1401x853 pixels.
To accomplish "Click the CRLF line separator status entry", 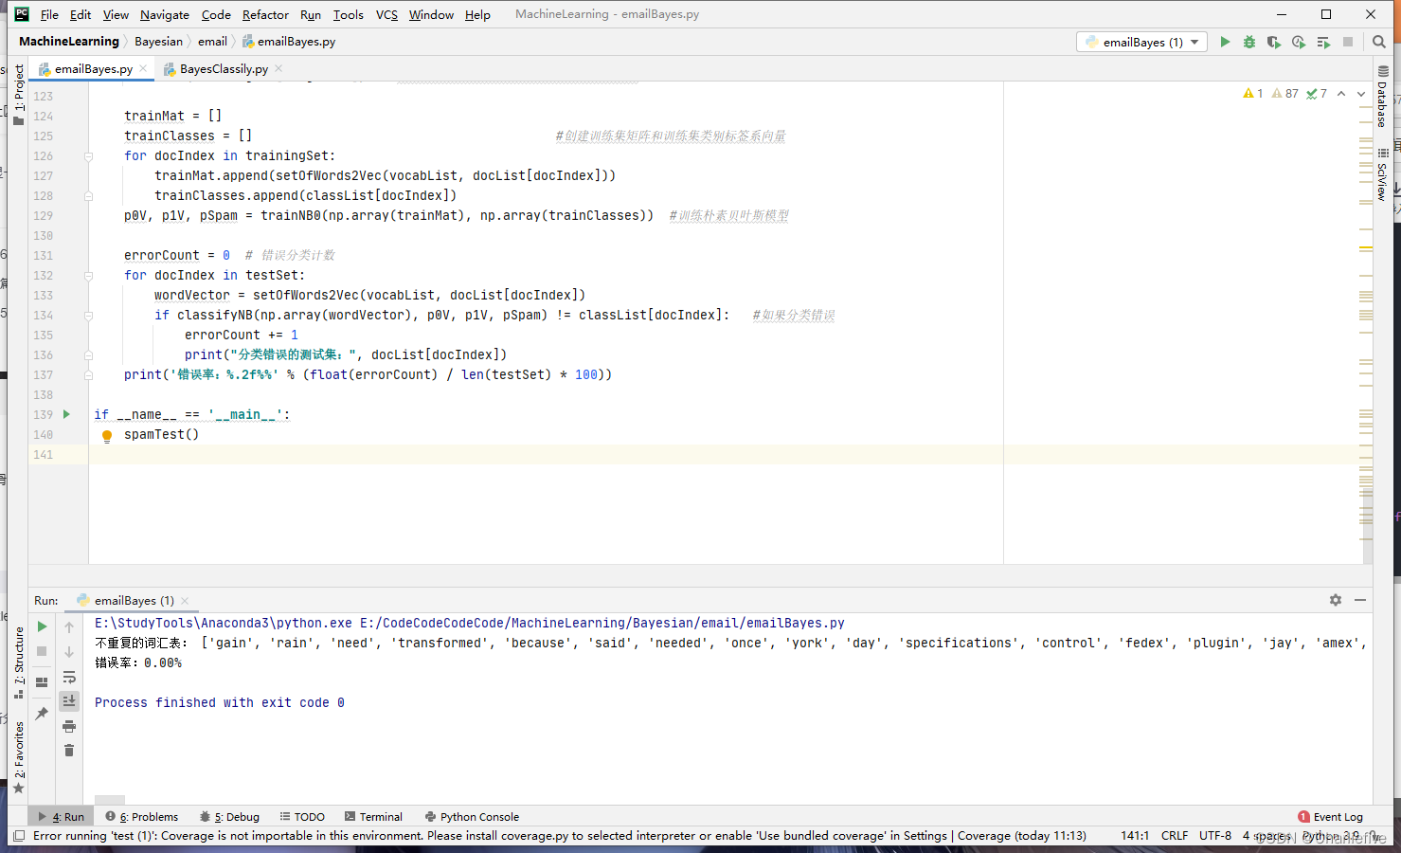I will tap(1175, 836).
